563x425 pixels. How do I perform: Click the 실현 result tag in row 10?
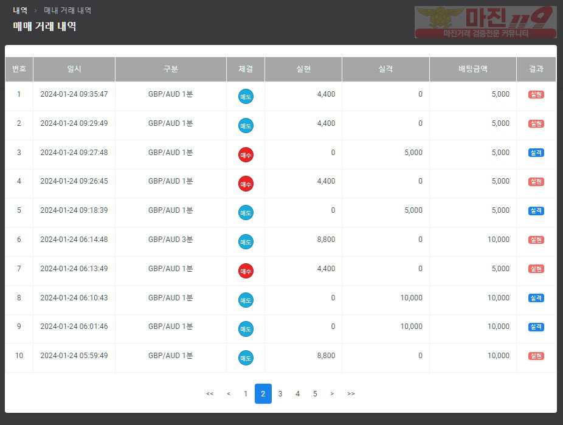click(x=536, y=356)
